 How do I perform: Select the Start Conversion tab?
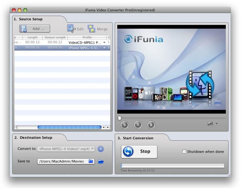pyautogui.click(x=136, y=138)
